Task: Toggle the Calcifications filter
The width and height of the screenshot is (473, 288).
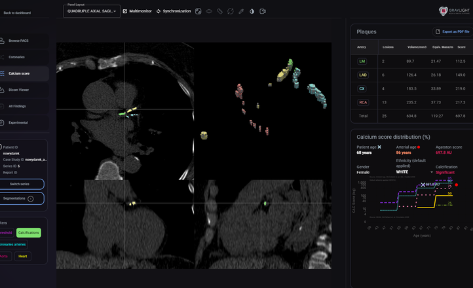Action: [x=29, y=232]
